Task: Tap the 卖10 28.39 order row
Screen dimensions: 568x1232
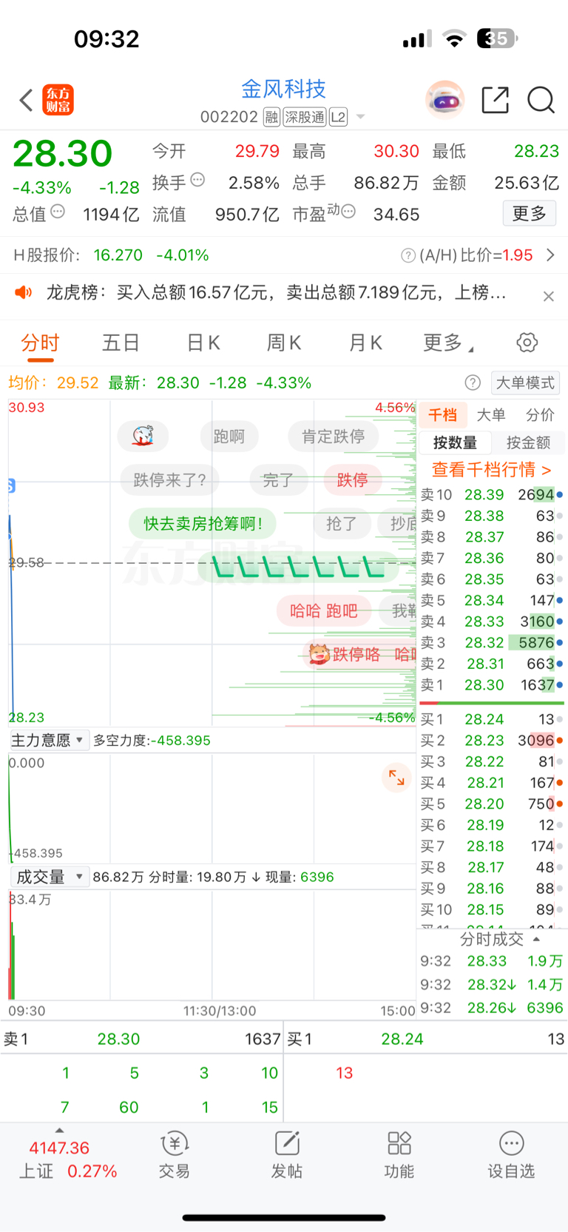Action: 492,495
